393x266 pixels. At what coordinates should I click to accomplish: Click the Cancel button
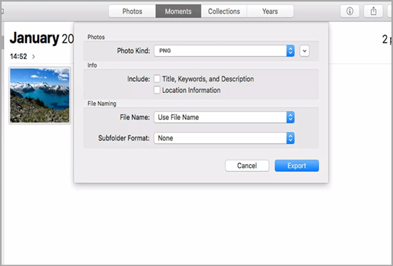(247, 166)
